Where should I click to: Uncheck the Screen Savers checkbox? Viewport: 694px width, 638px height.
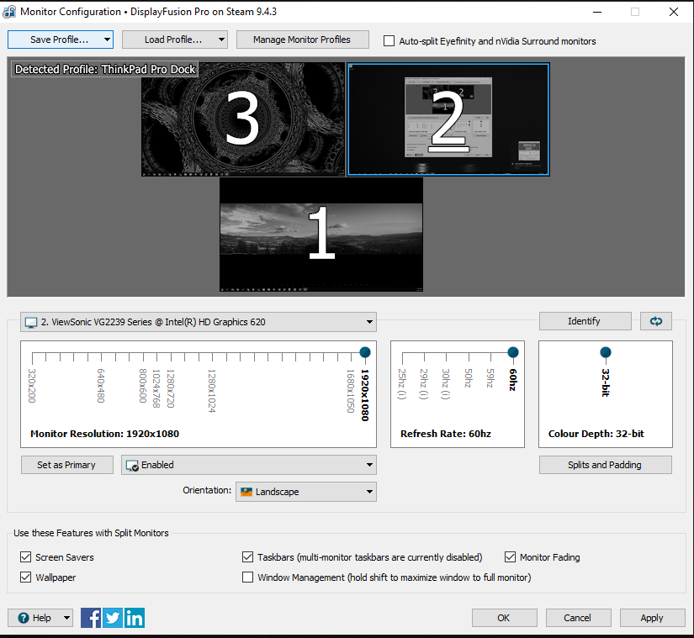(26, 557)
